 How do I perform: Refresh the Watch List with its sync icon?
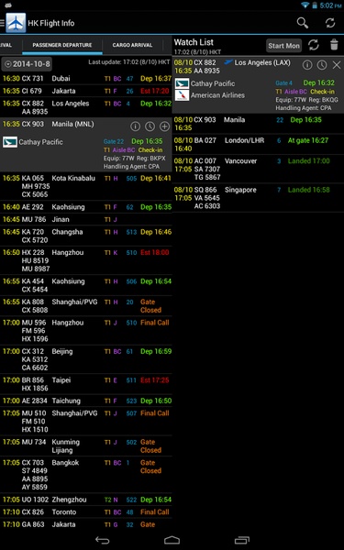[314, 45]
